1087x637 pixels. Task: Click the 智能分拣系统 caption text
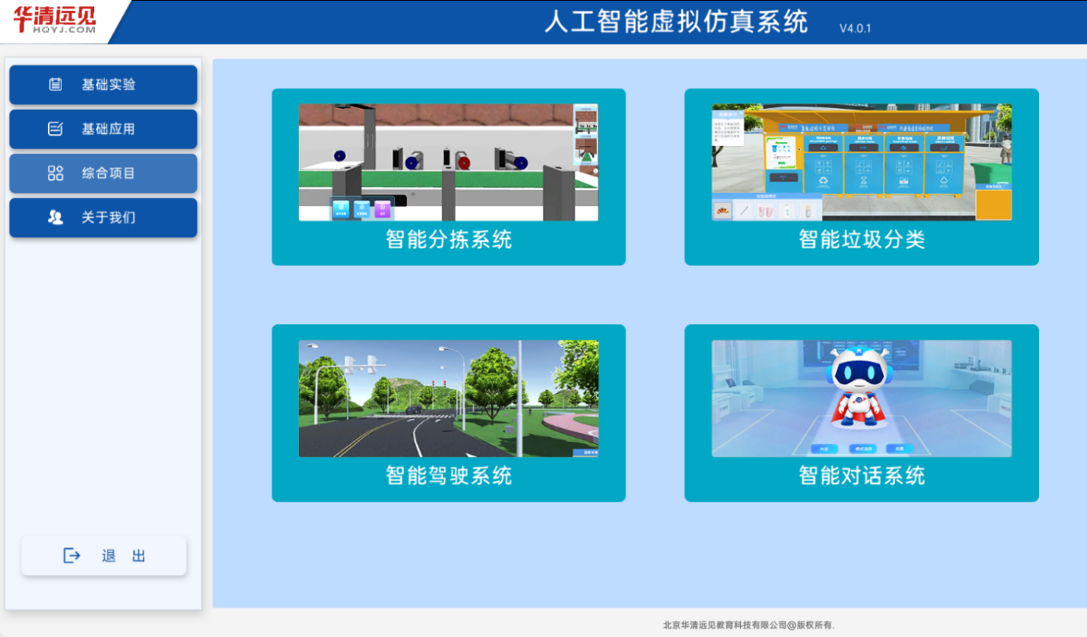click(x=448, y=241)
